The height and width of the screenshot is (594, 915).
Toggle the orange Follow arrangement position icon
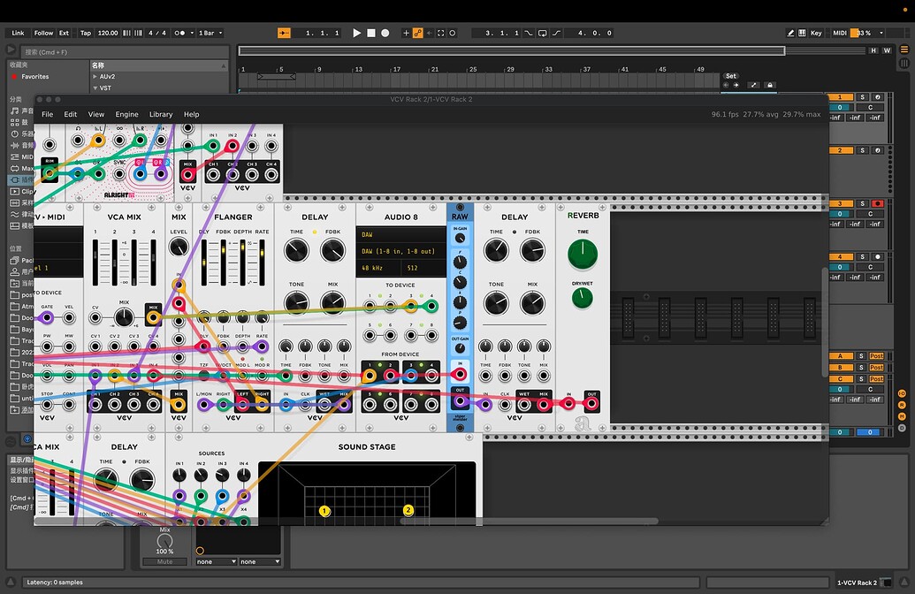(x=284, y=34)
